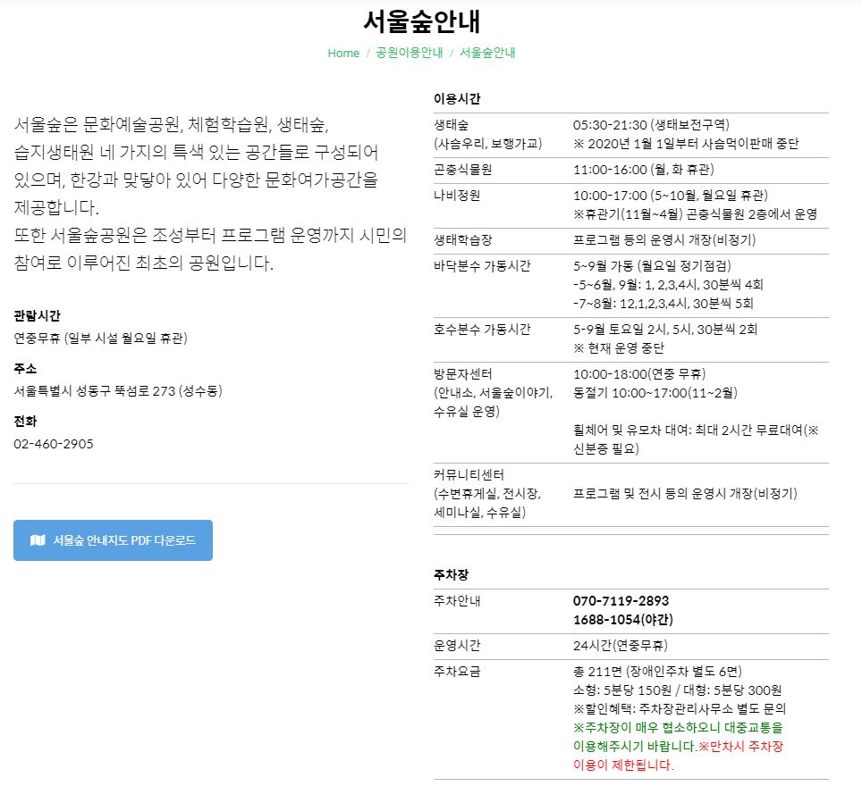Click the 휠체어 및 유모차 대여 info

click(696, 439)
